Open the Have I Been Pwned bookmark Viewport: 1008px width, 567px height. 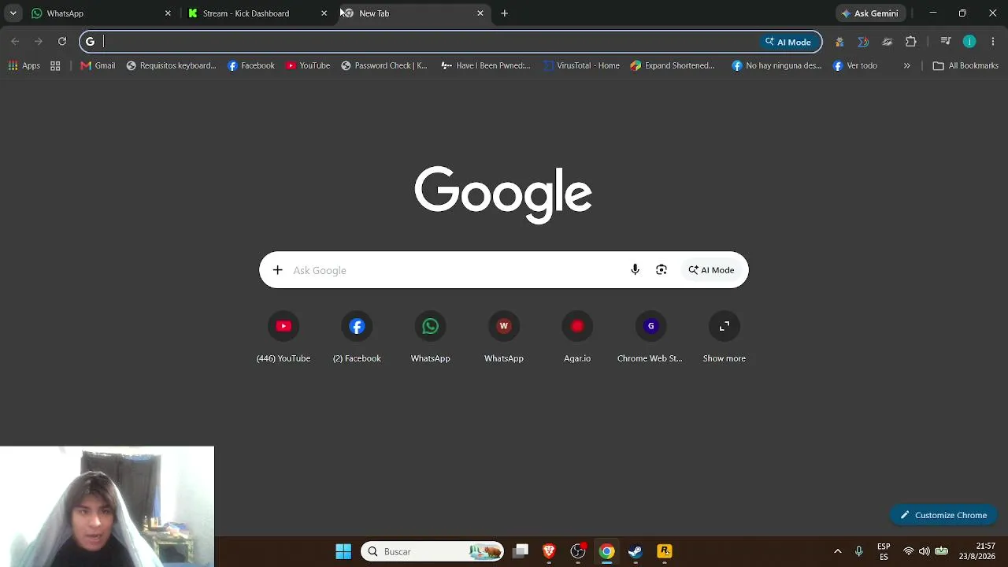click(x=486, y=65)
